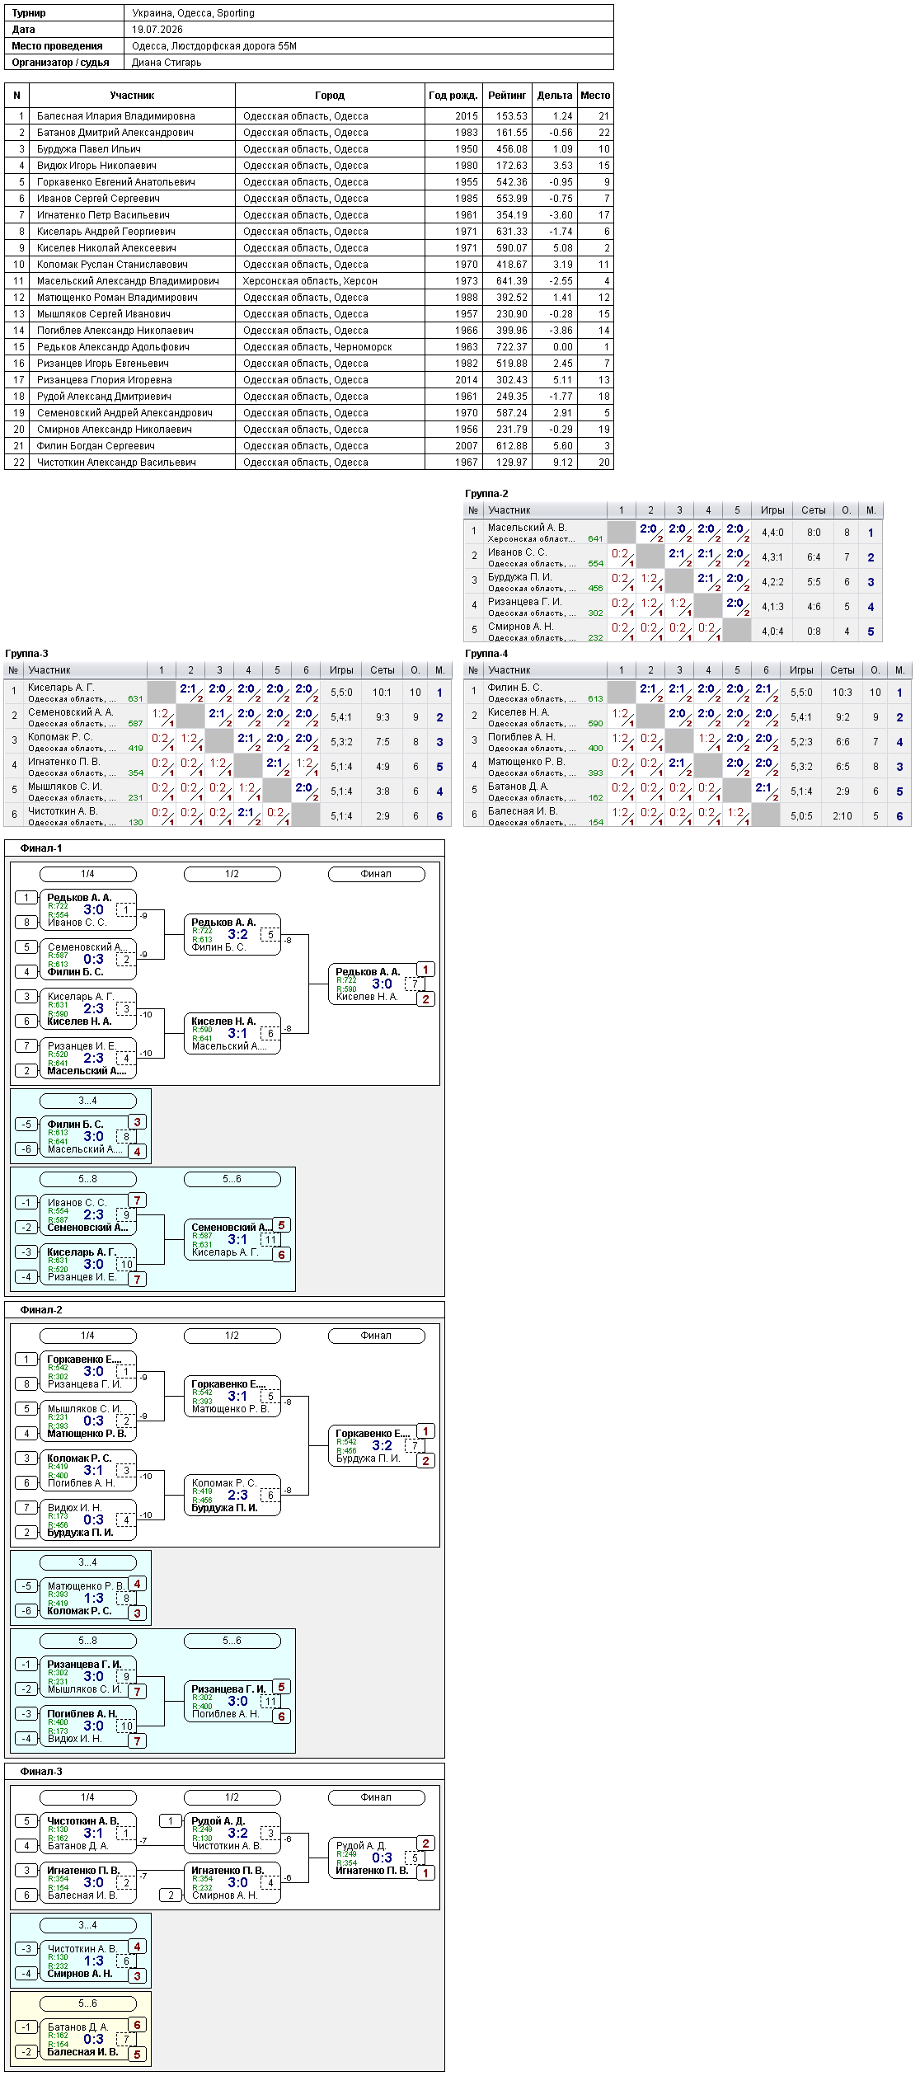Click participant Редьков Александр Адольфович in the table

113,347
